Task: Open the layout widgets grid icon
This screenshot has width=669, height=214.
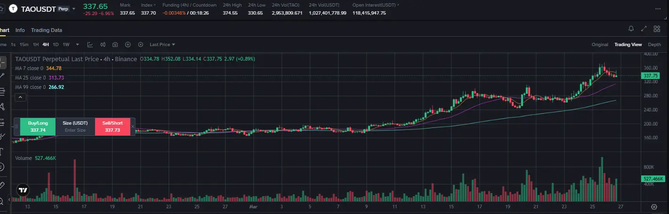Action: pos(657,29)
